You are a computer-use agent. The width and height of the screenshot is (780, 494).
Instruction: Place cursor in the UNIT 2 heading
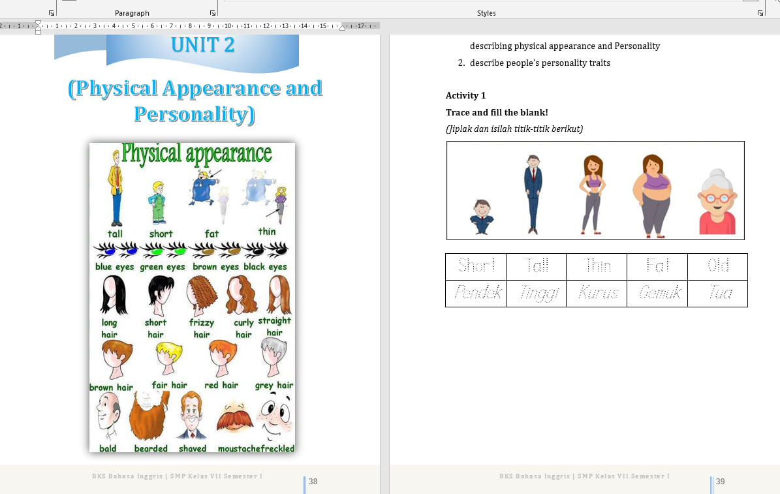coord(202,45)
